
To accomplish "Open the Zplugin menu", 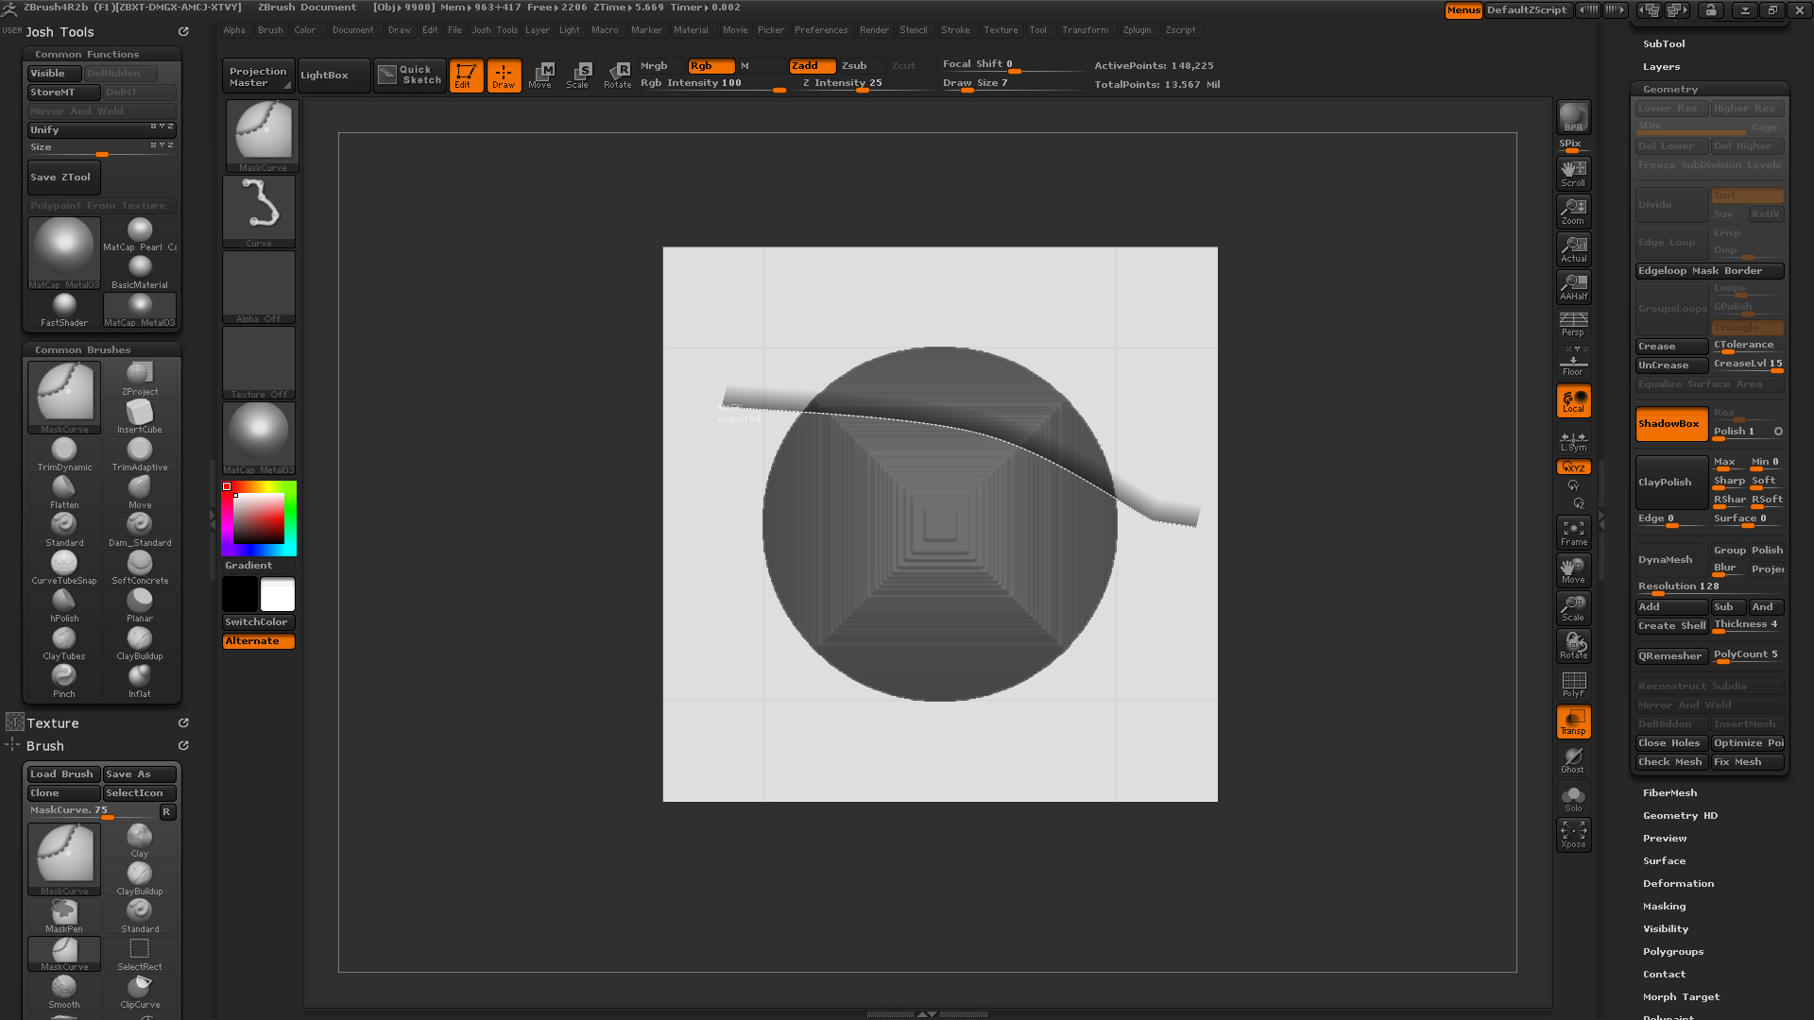I will (x=1137, y=29).
